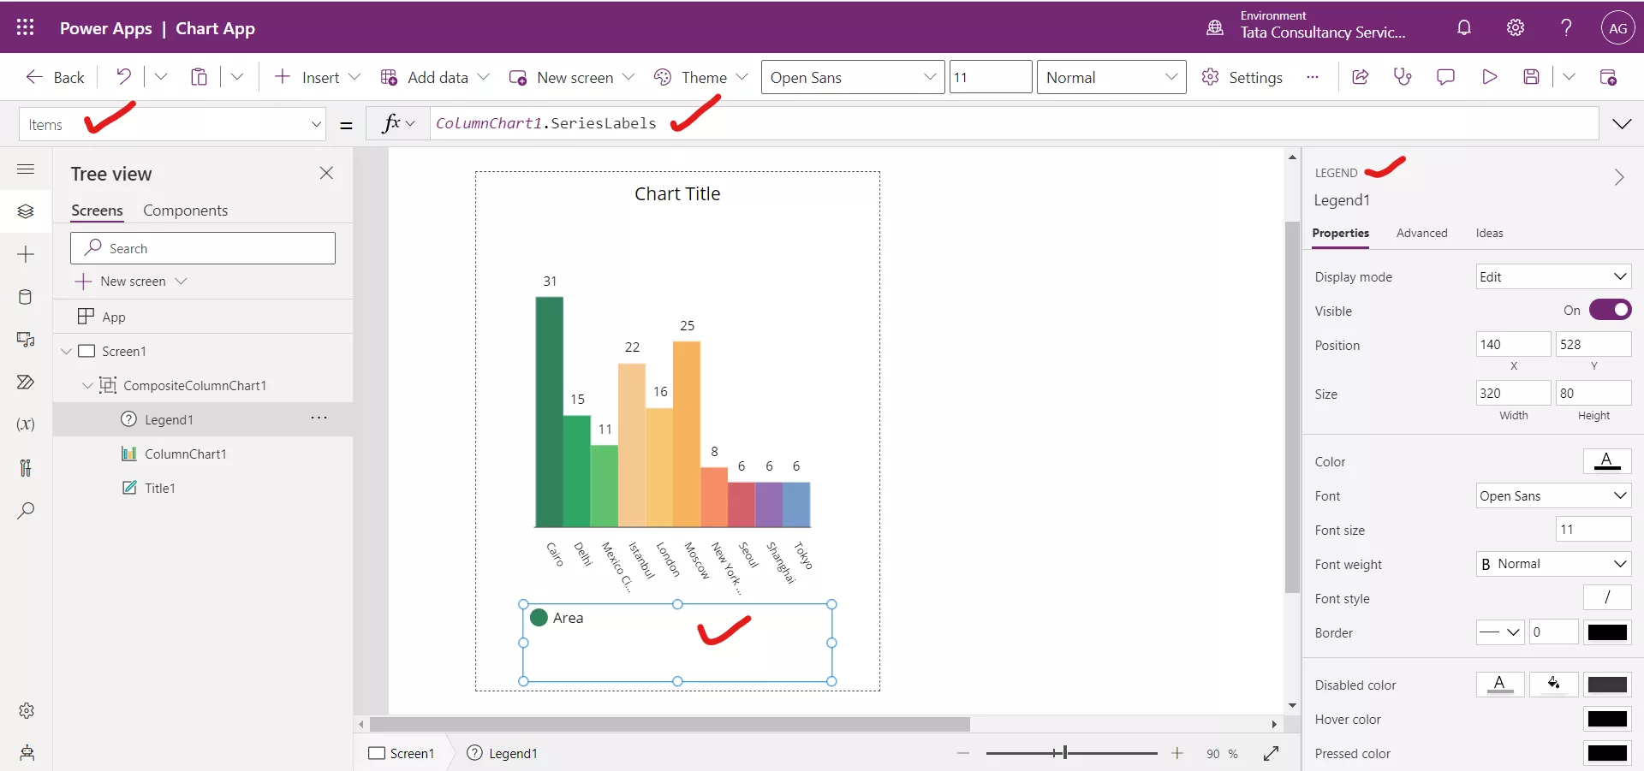Open the Advanced tools panel
Viewport: 1644px width, 771px height.
(x=26, y=467)
